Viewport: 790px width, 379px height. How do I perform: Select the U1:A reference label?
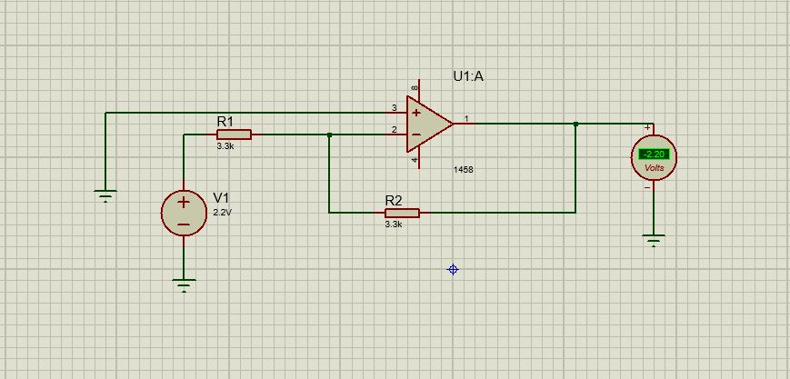(x=468, y=76)
